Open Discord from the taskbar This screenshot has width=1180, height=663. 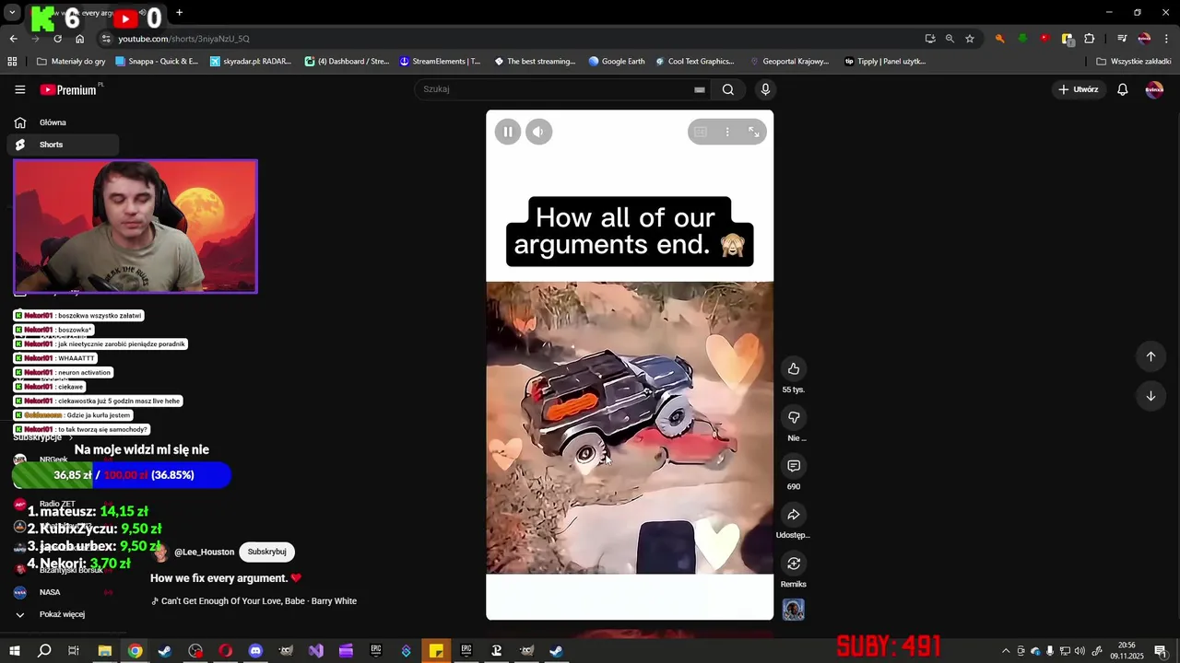tap(255, 651)
